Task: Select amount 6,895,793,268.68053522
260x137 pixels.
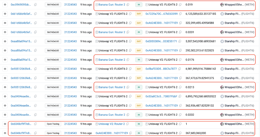Action: pos(201,96)
